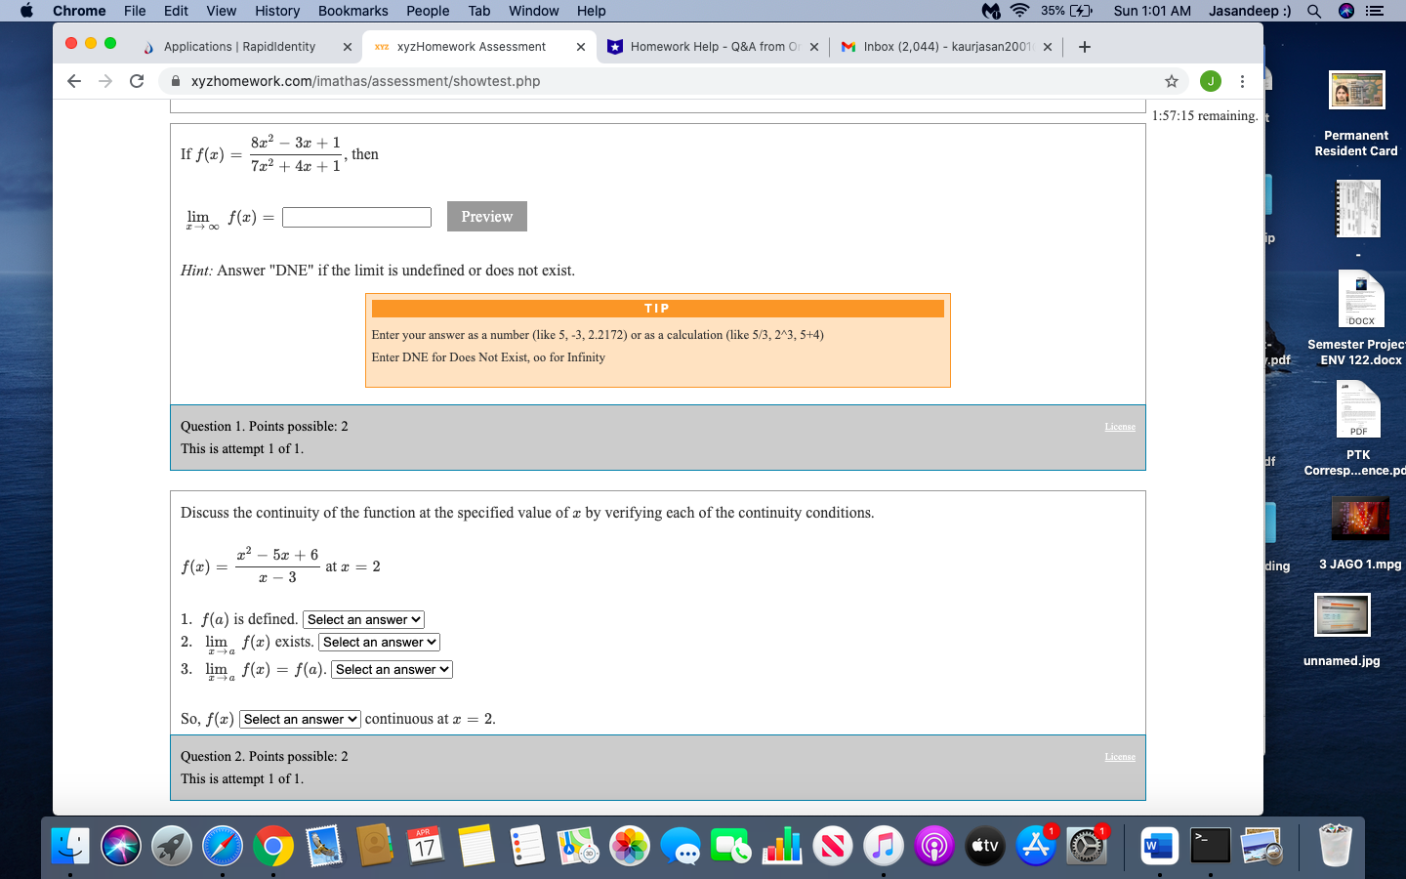Select an answer for 'lim f(x) exists'
The image size is (1406, 879).
(379, 643)
